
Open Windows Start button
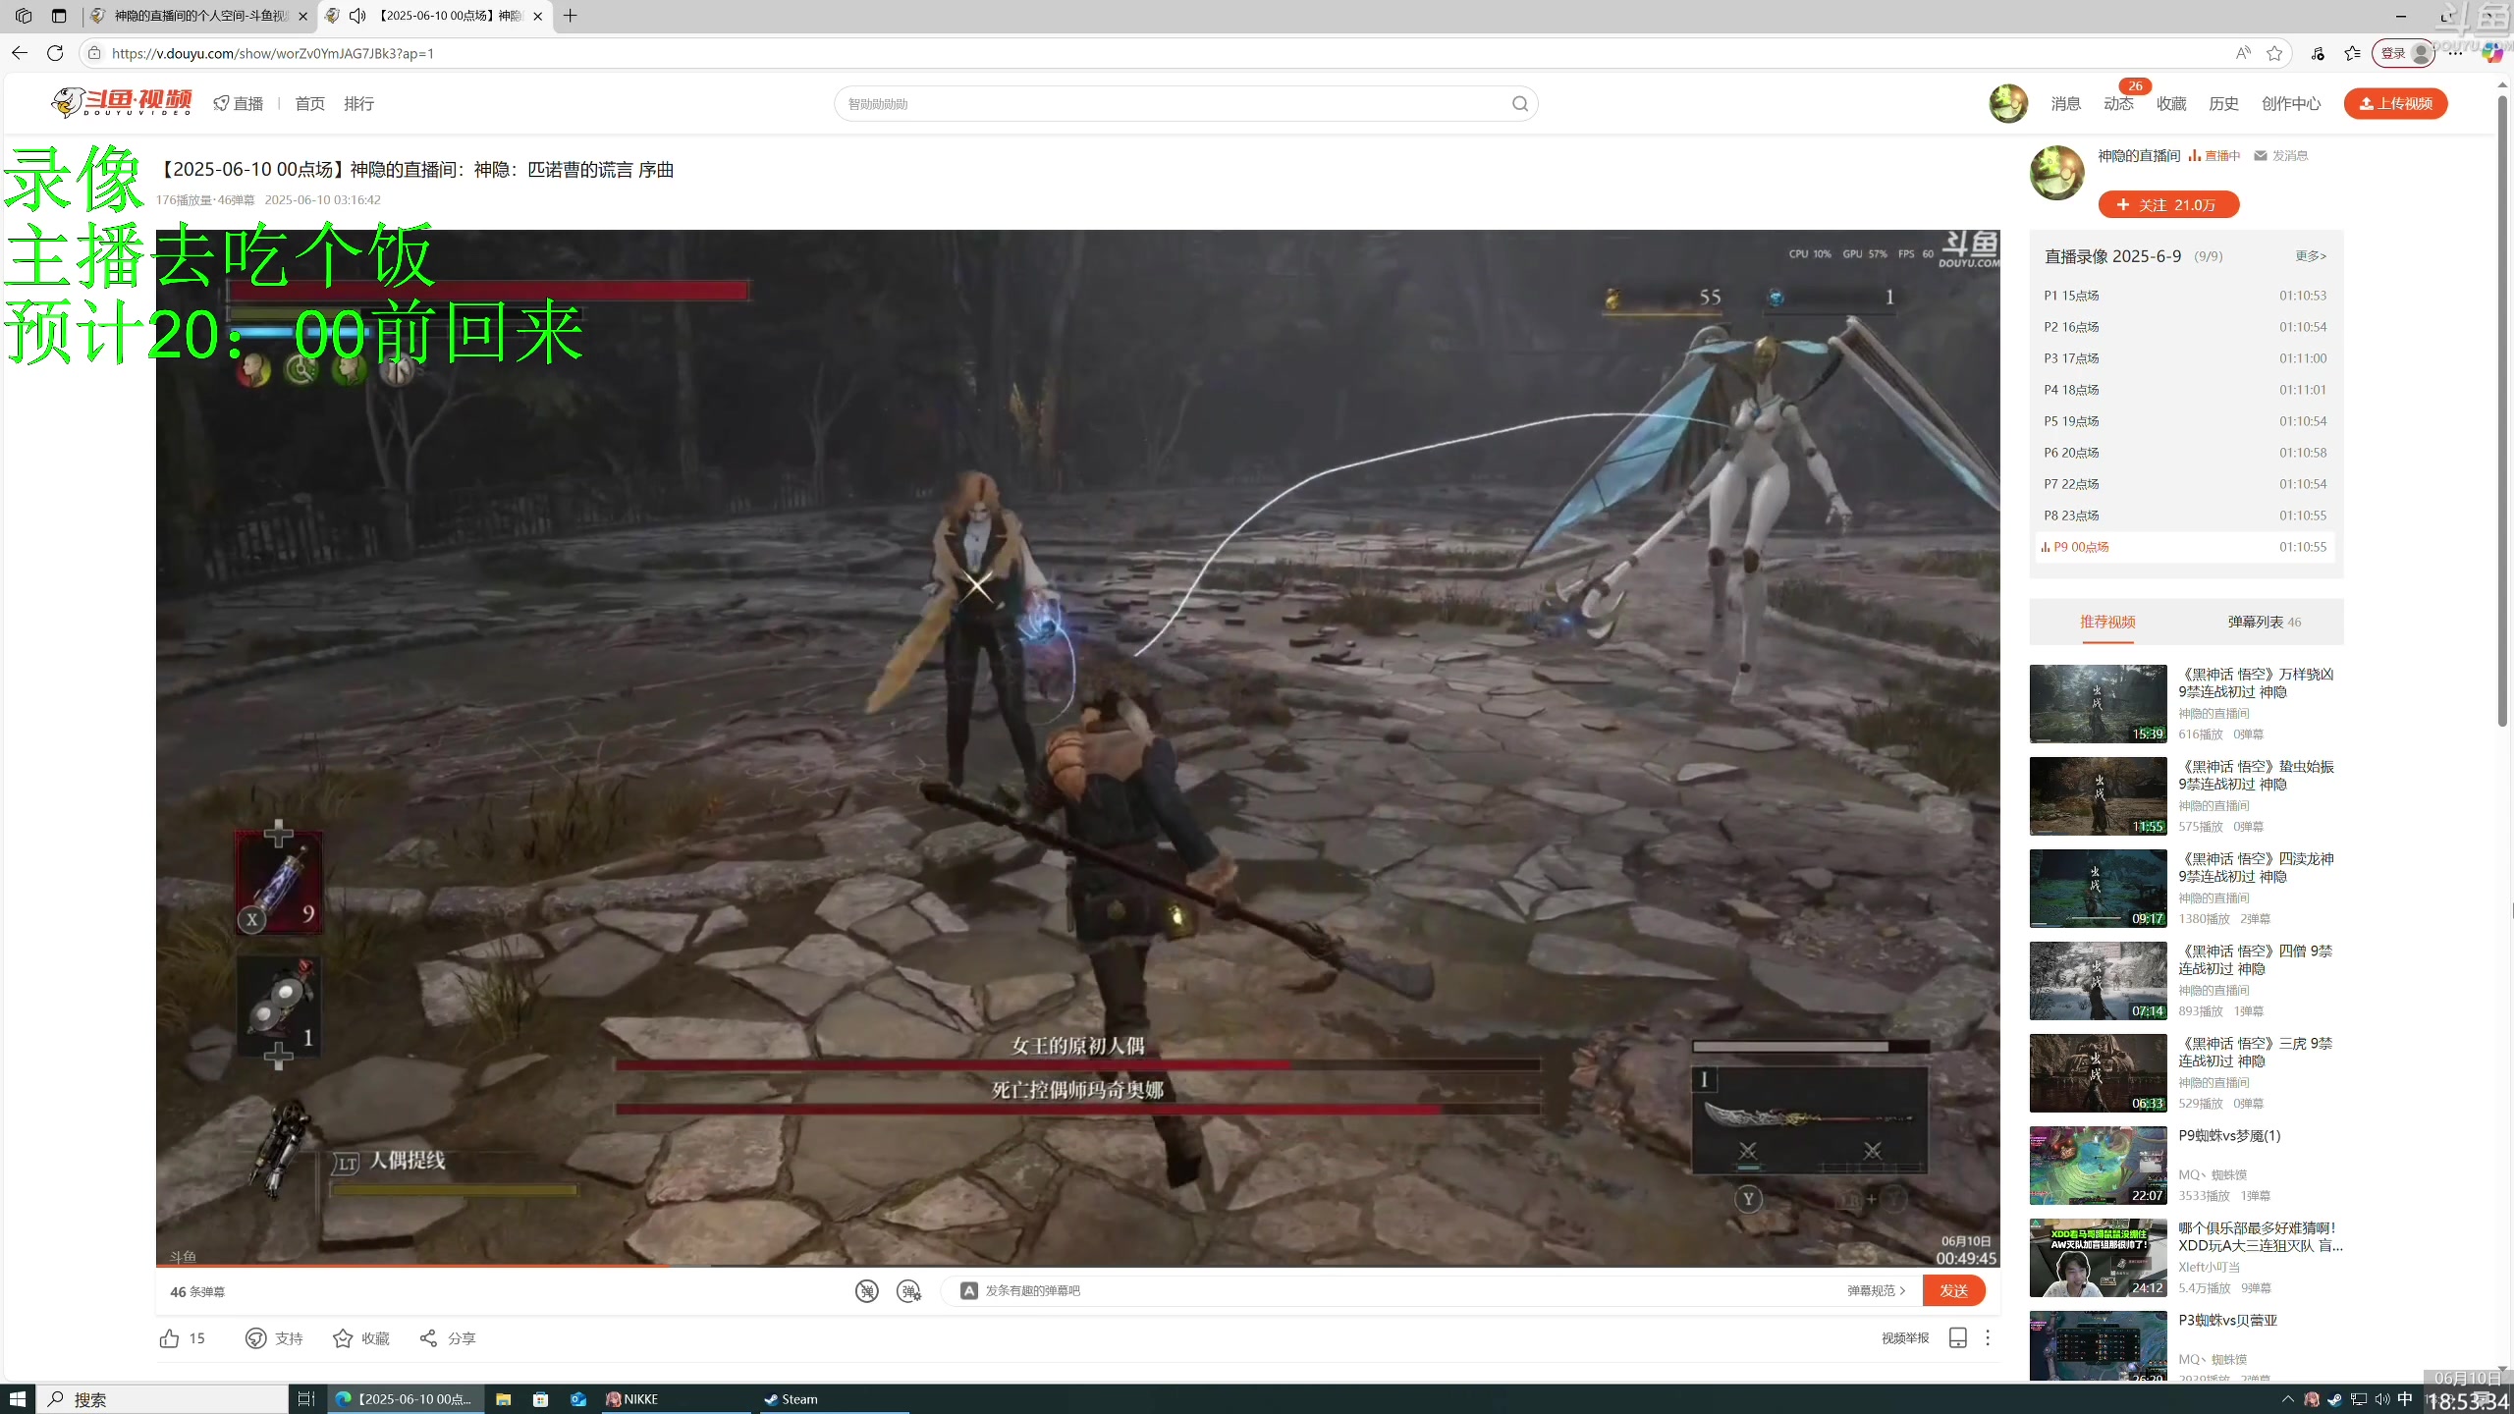(18, 1399)
